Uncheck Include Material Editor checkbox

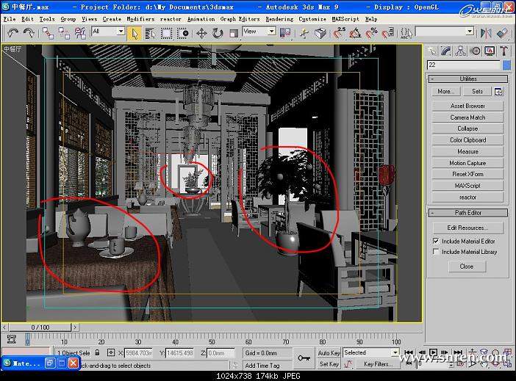(x=436, y=241)
